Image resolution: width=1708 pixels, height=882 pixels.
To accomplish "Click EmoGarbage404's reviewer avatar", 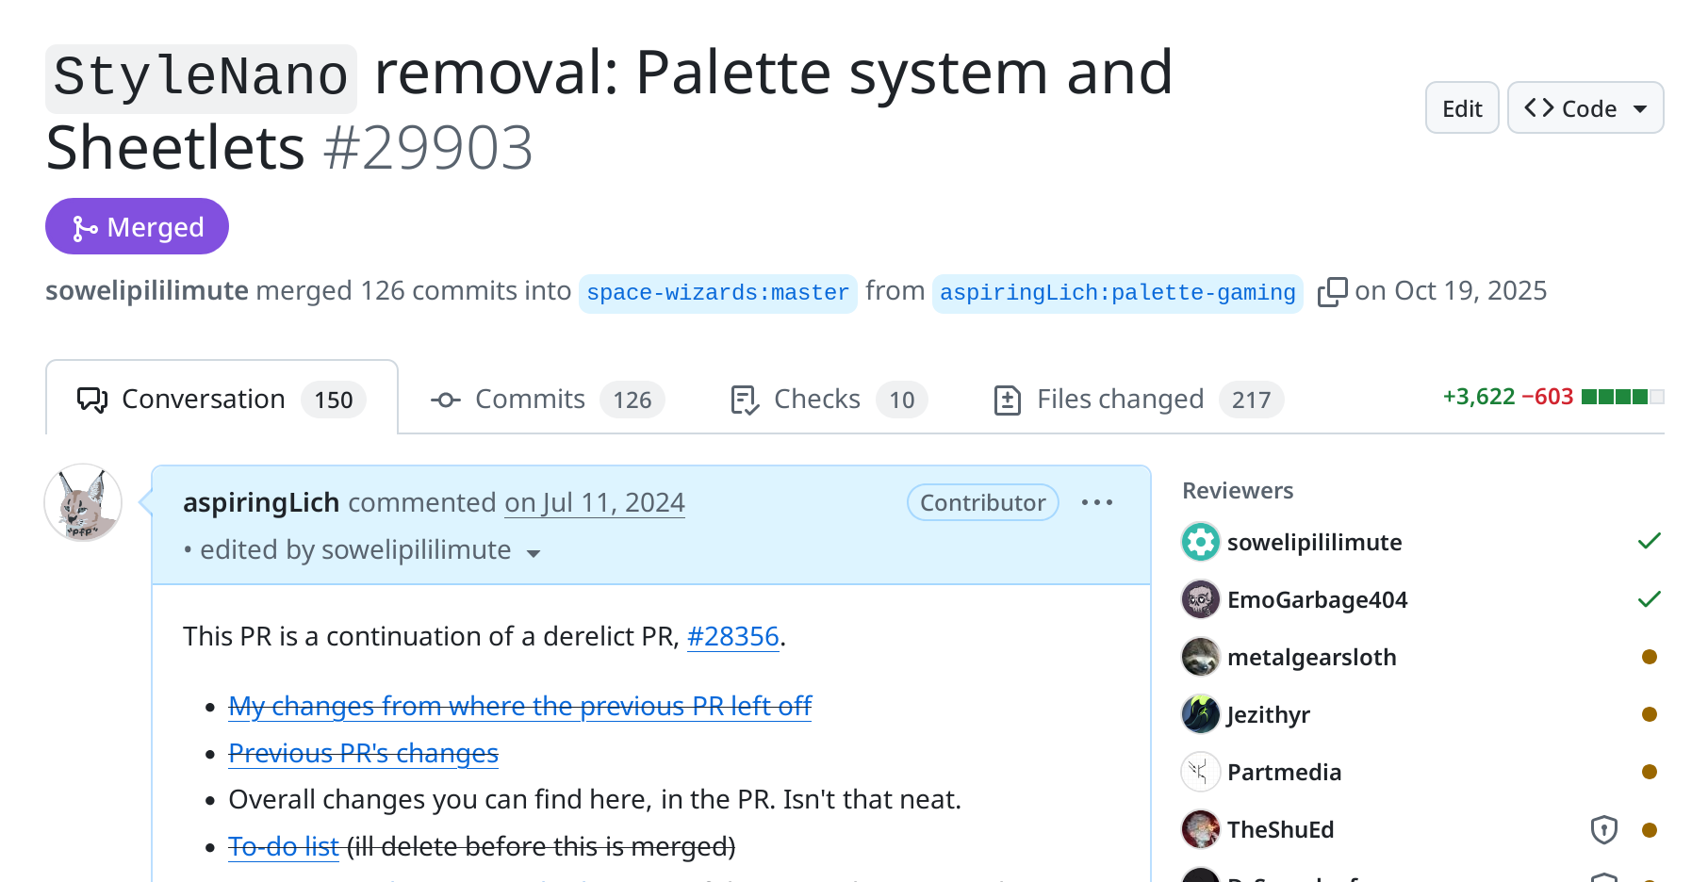I will [1200, 599].
